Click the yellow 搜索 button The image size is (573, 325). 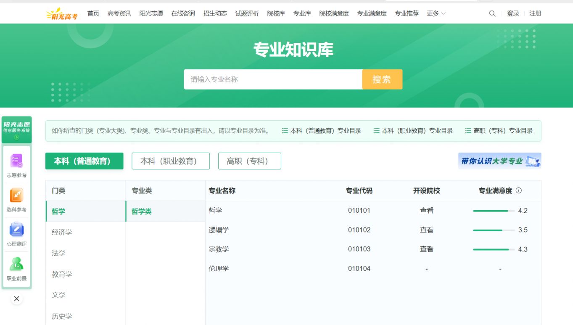(382, 79)
